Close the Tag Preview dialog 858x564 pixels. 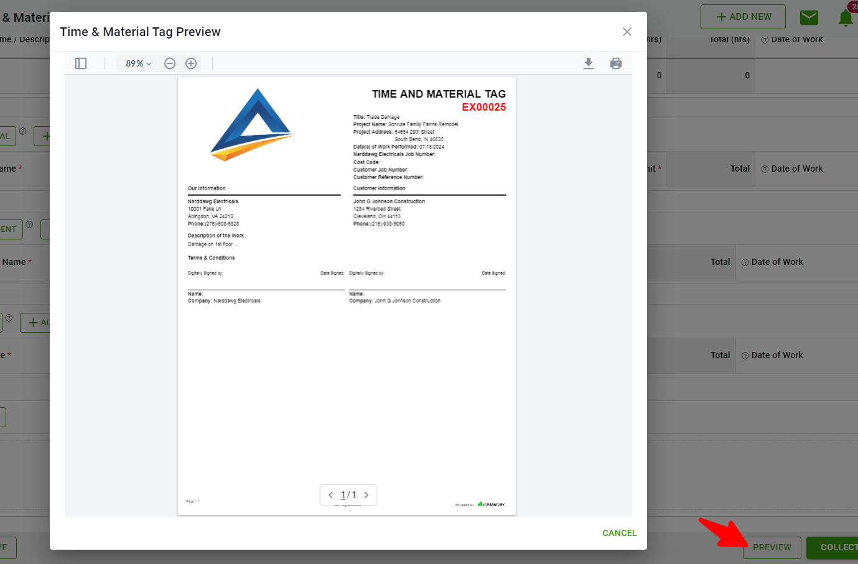627,32
